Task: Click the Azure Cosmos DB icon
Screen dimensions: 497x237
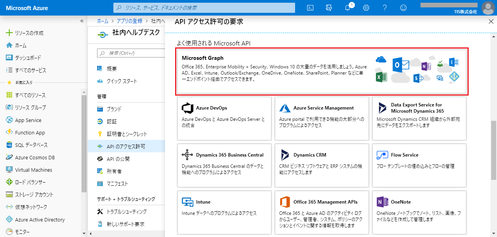Action: 9,157
